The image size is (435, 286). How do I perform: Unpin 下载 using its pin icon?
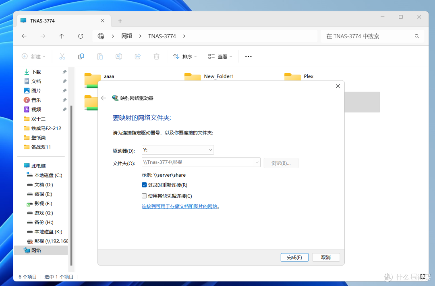coord(64,72)
